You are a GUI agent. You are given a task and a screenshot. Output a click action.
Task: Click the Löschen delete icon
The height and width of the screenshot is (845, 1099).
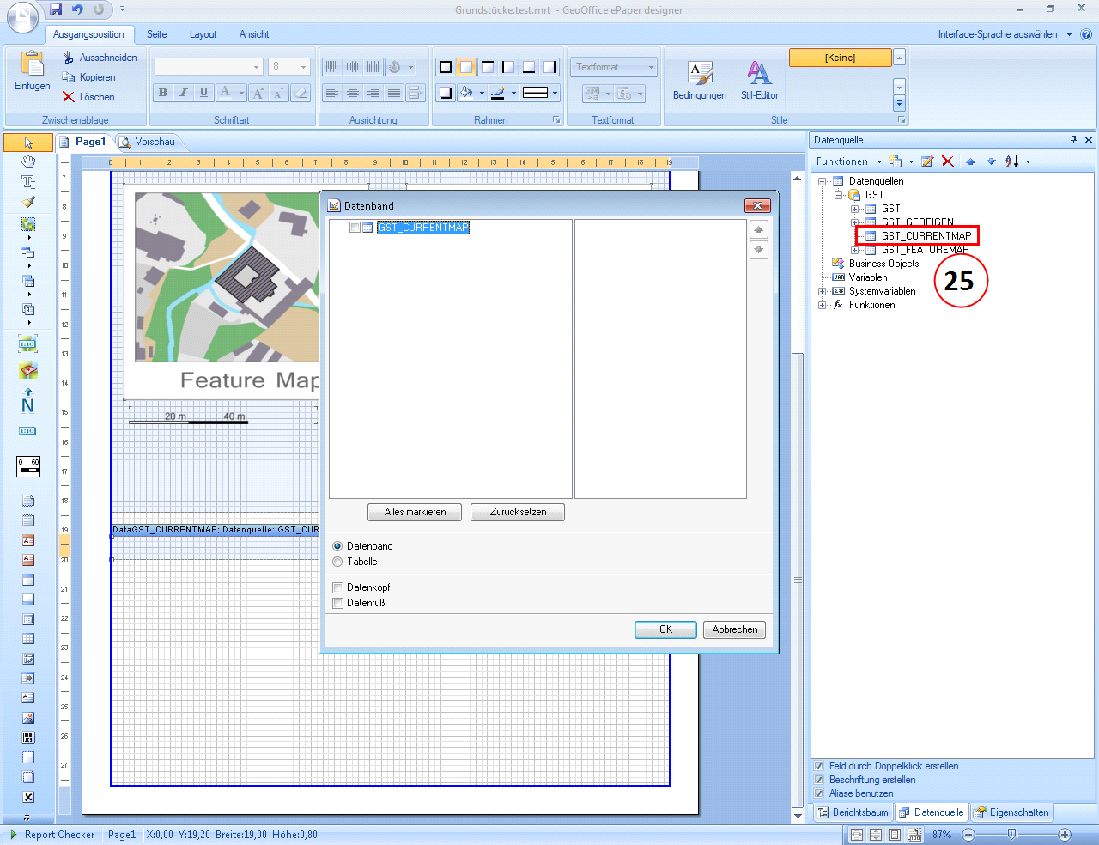pyautogui.click(x=69, y=97)
